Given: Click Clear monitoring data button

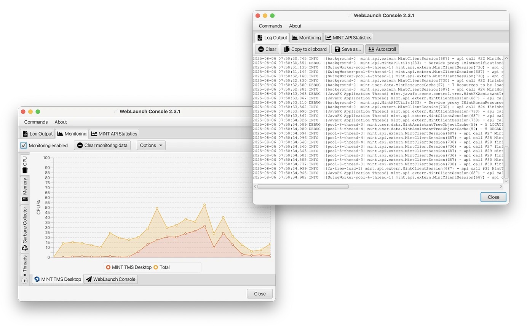Looking at the screenshot, I should tap(102, 145).
